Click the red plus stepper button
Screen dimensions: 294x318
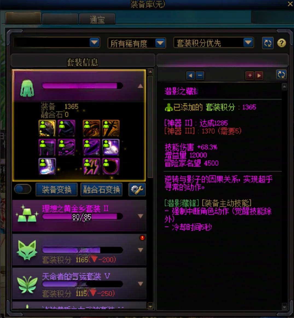pyautogui.click(x=250, y=76)
